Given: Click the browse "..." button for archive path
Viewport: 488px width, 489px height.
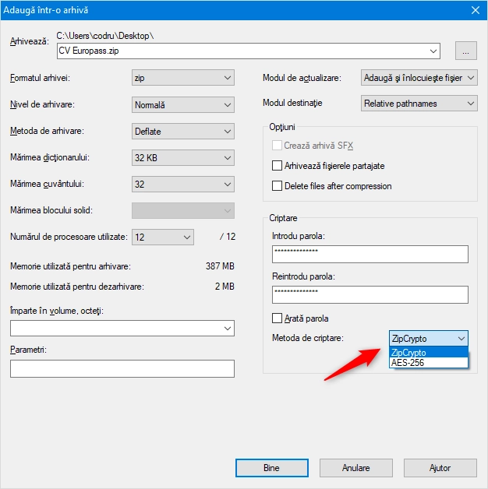Looking at the screenshot, I should [466, 51].
